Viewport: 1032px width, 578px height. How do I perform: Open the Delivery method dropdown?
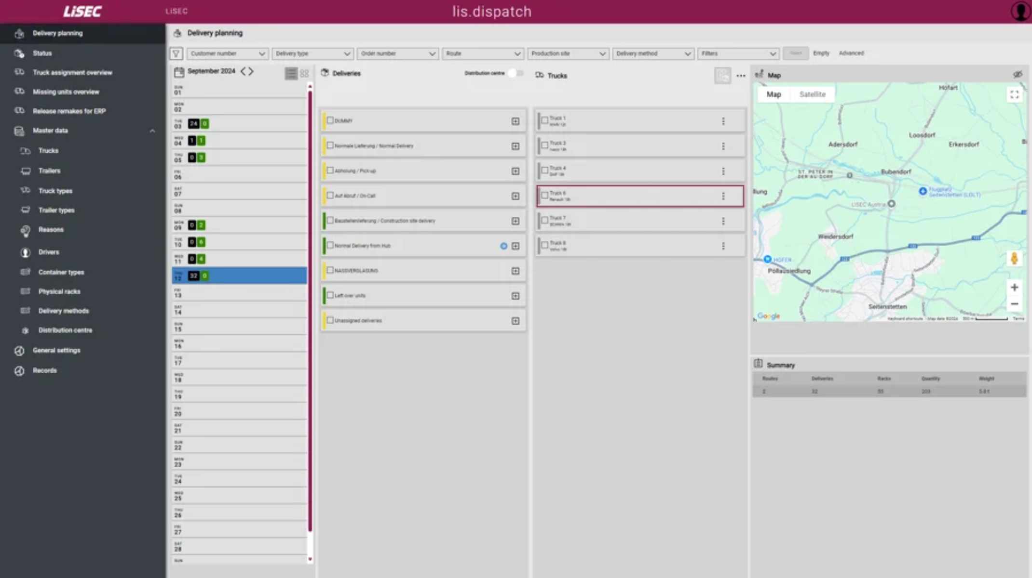click(653, 53)
